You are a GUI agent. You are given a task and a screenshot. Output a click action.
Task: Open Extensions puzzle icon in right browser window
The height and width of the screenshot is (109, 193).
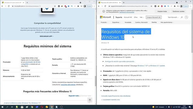(x=175, y=6)
